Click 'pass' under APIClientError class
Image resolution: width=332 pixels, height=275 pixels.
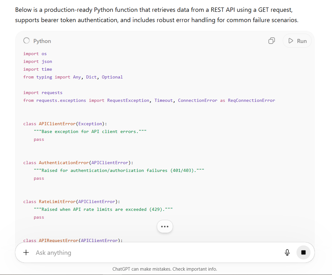tap(39, 140)
